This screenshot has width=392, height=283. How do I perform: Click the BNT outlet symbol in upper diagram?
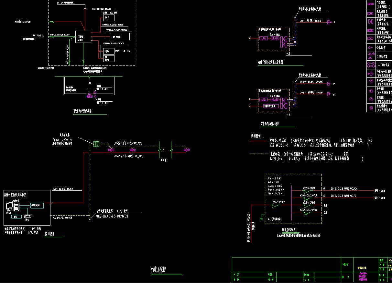tap(330, 22)
